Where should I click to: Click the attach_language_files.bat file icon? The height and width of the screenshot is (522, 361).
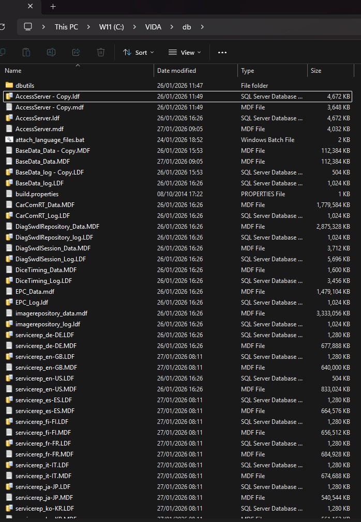pos(9,140)
